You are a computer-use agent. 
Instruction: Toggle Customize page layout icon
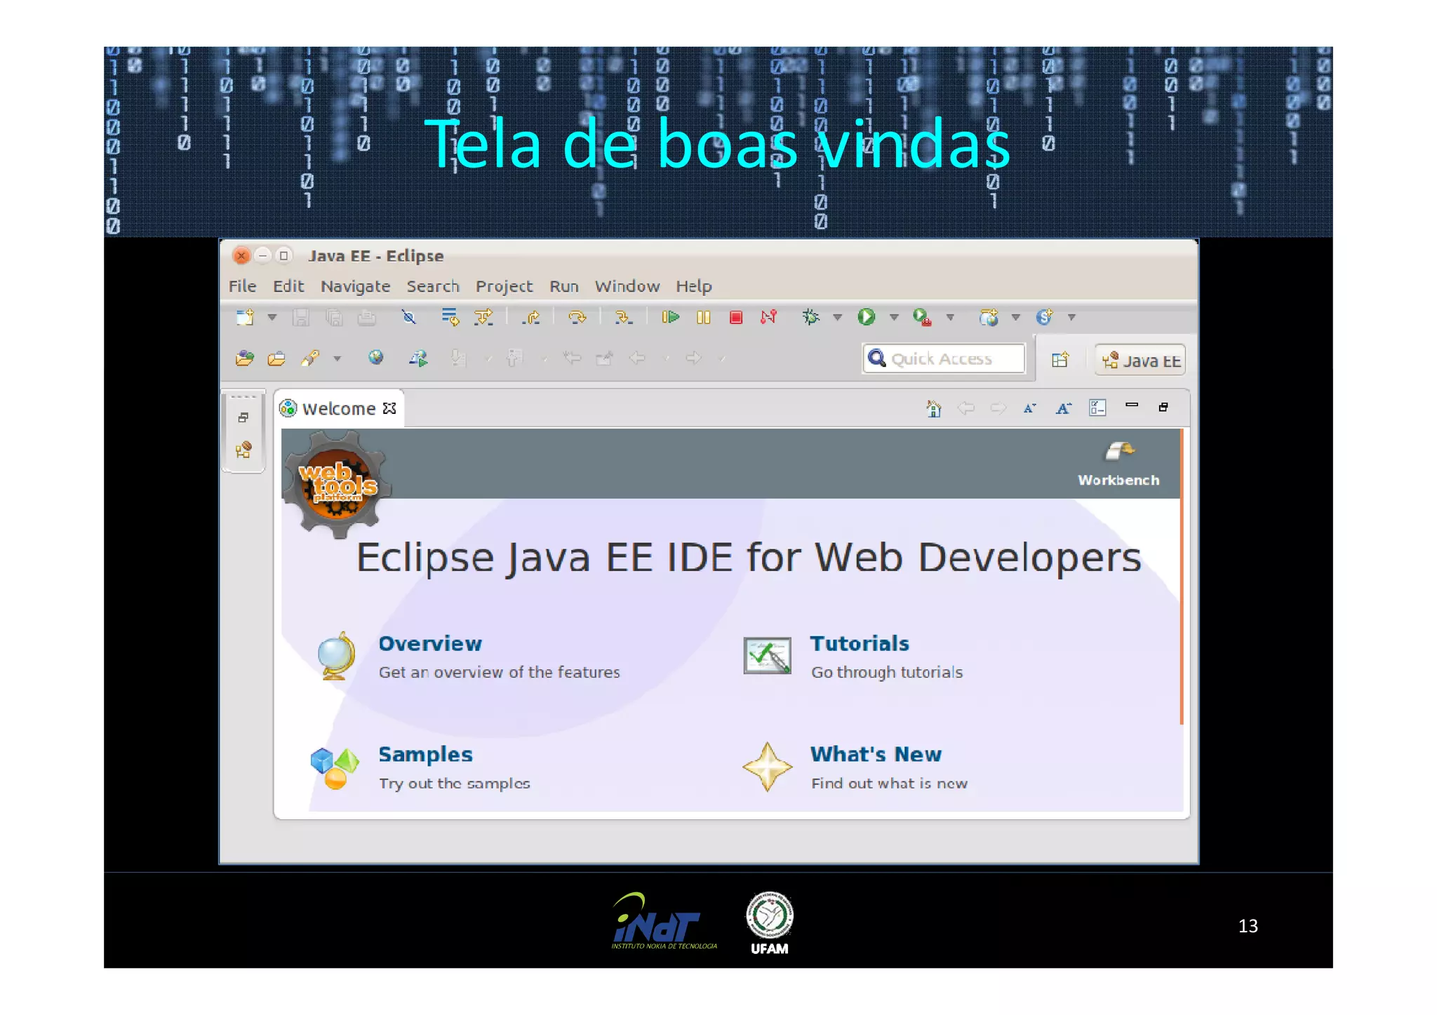coord(1097,408)
